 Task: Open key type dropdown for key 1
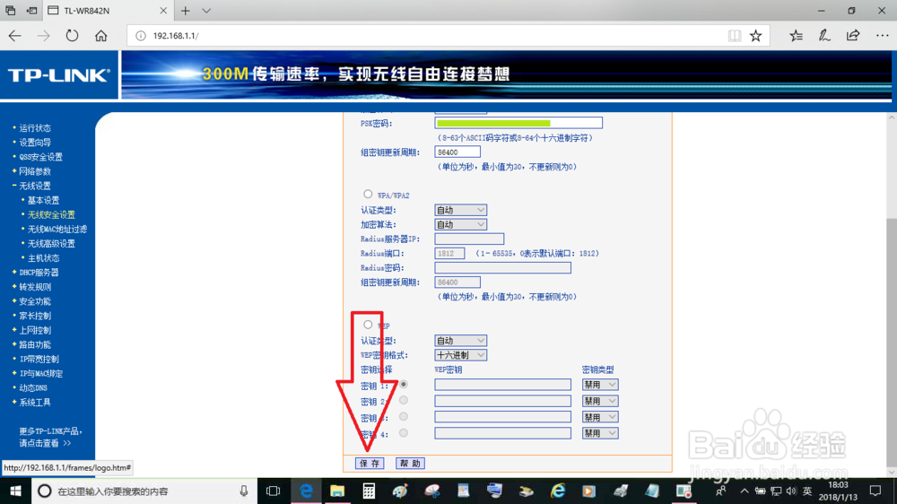[599, 385]
